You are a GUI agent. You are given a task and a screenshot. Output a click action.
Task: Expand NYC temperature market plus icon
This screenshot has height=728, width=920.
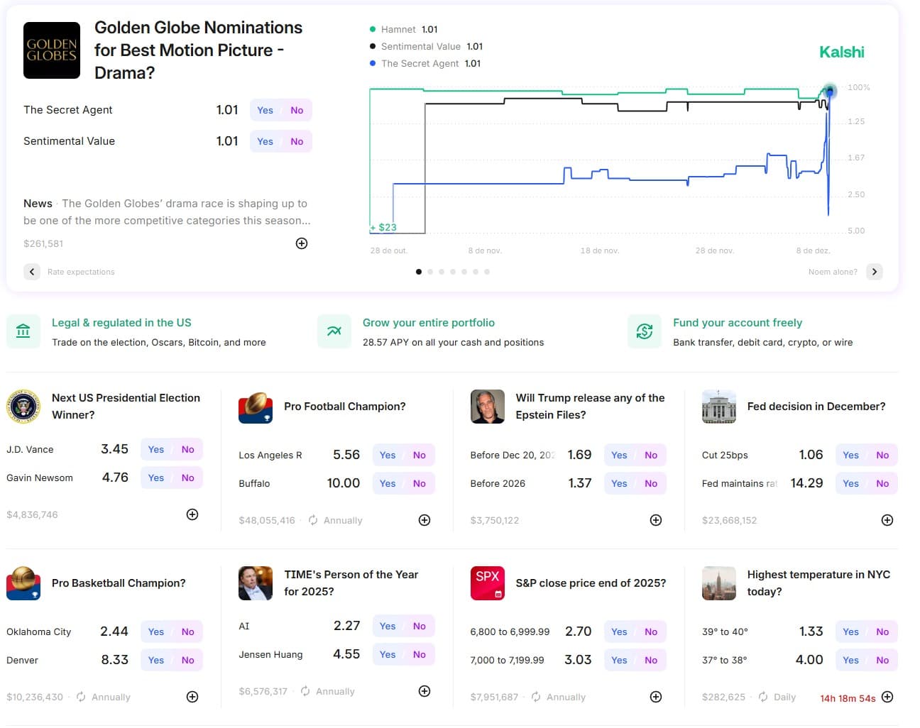(x=887, y=697)
